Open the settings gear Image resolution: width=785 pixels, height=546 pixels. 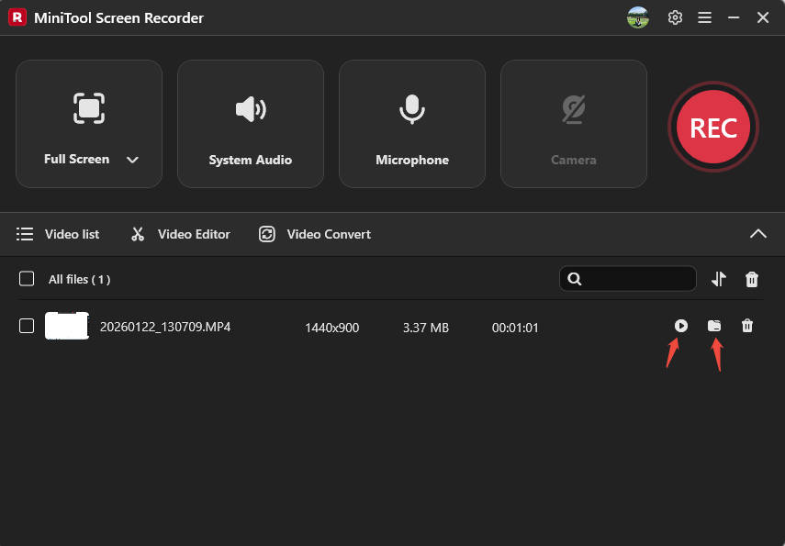coord(675,17)
